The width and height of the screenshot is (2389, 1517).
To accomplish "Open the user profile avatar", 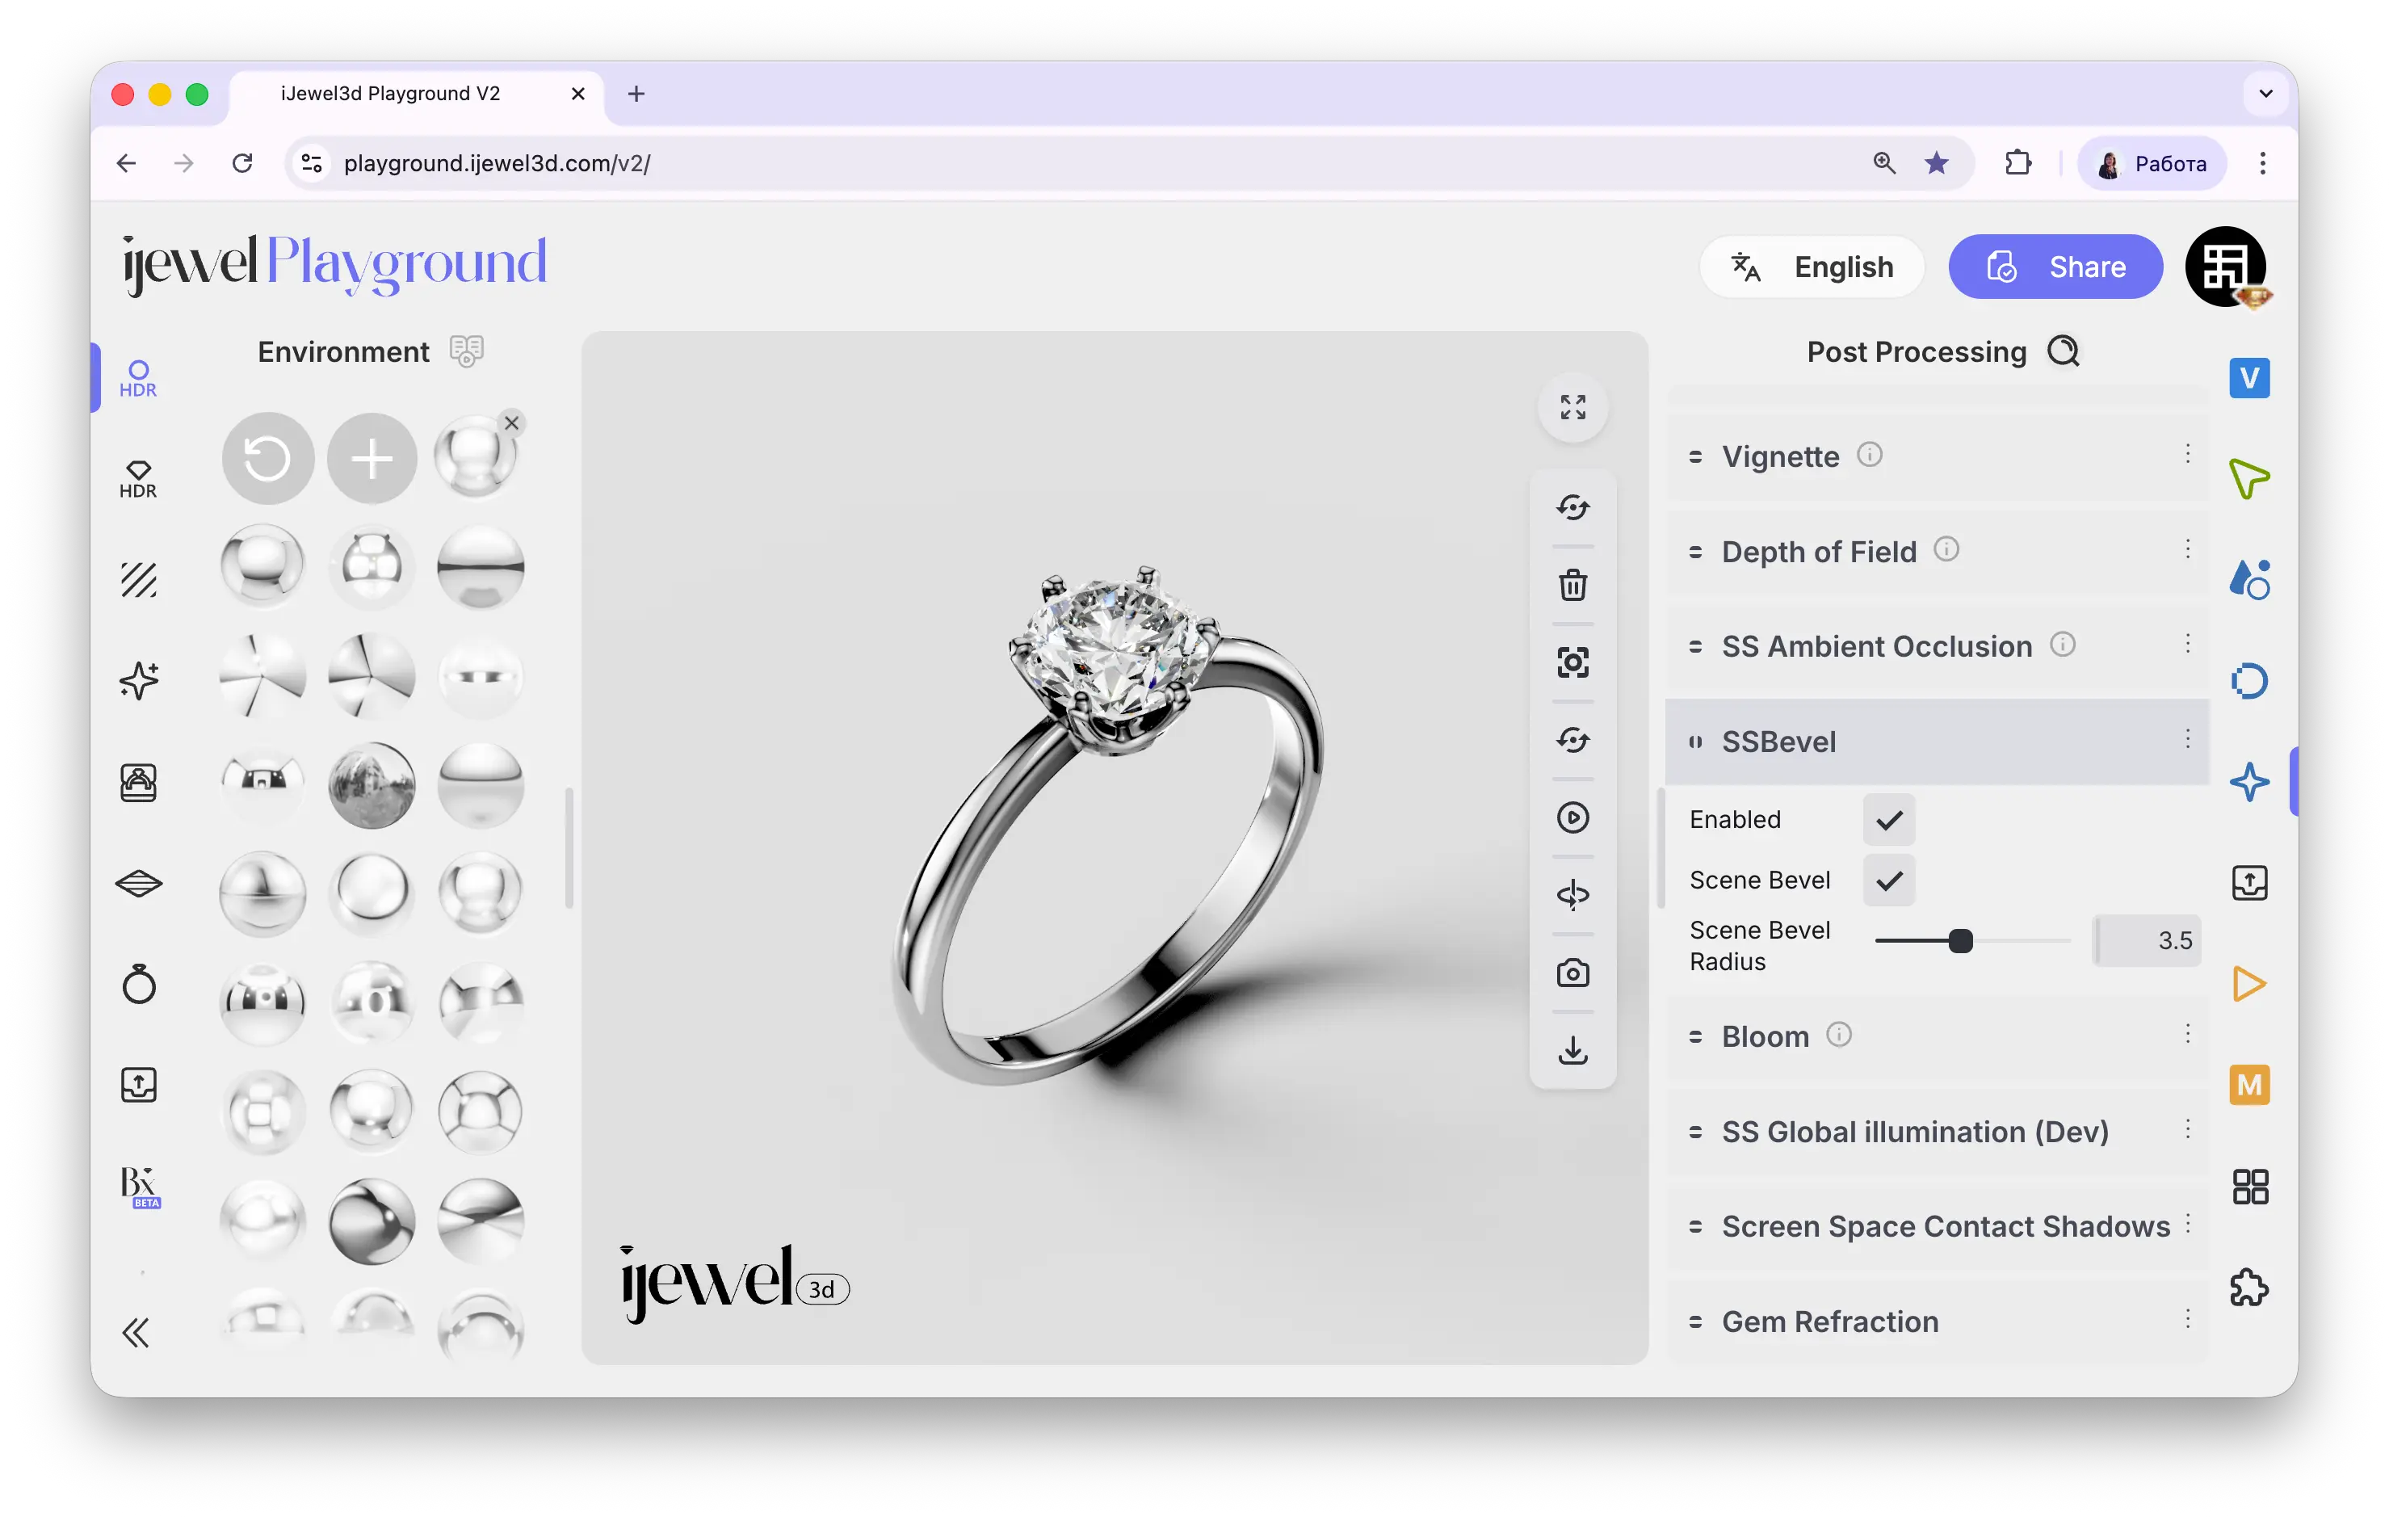I will tap(2225, 267).
